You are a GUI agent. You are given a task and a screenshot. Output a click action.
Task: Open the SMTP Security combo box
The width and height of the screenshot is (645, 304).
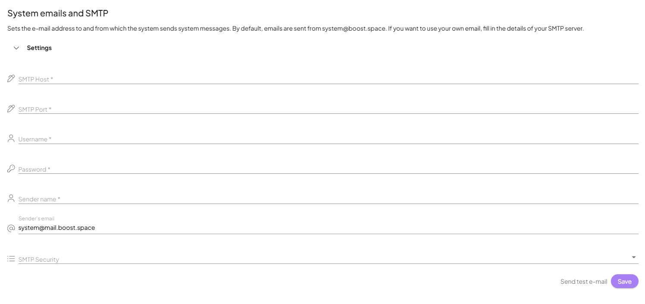pyautogui.click(x=323, y=259)
